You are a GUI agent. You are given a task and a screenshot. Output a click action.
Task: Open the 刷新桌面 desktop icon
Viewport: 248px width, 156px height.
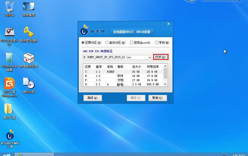coord(29,9)
